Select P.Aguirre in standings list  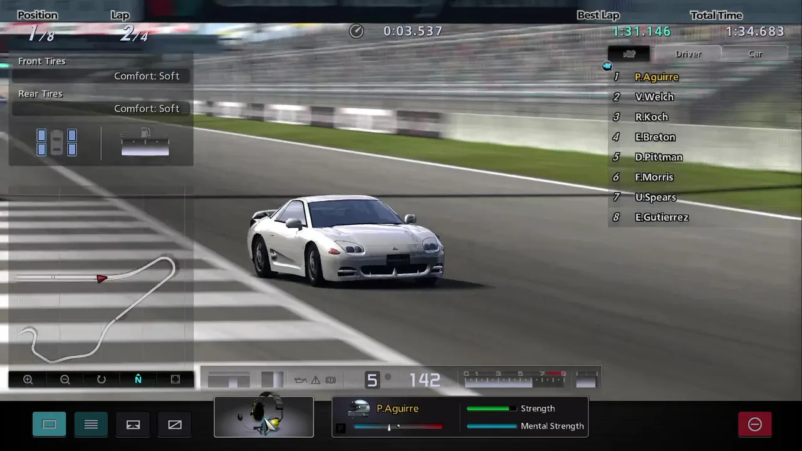coord(656,77)
